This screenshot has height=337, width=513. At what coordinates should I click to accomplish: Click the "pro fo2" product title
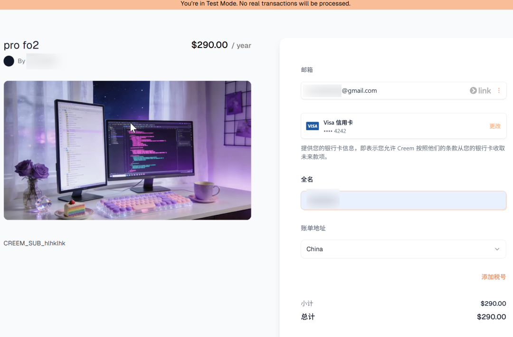click(x=21, y=45)
